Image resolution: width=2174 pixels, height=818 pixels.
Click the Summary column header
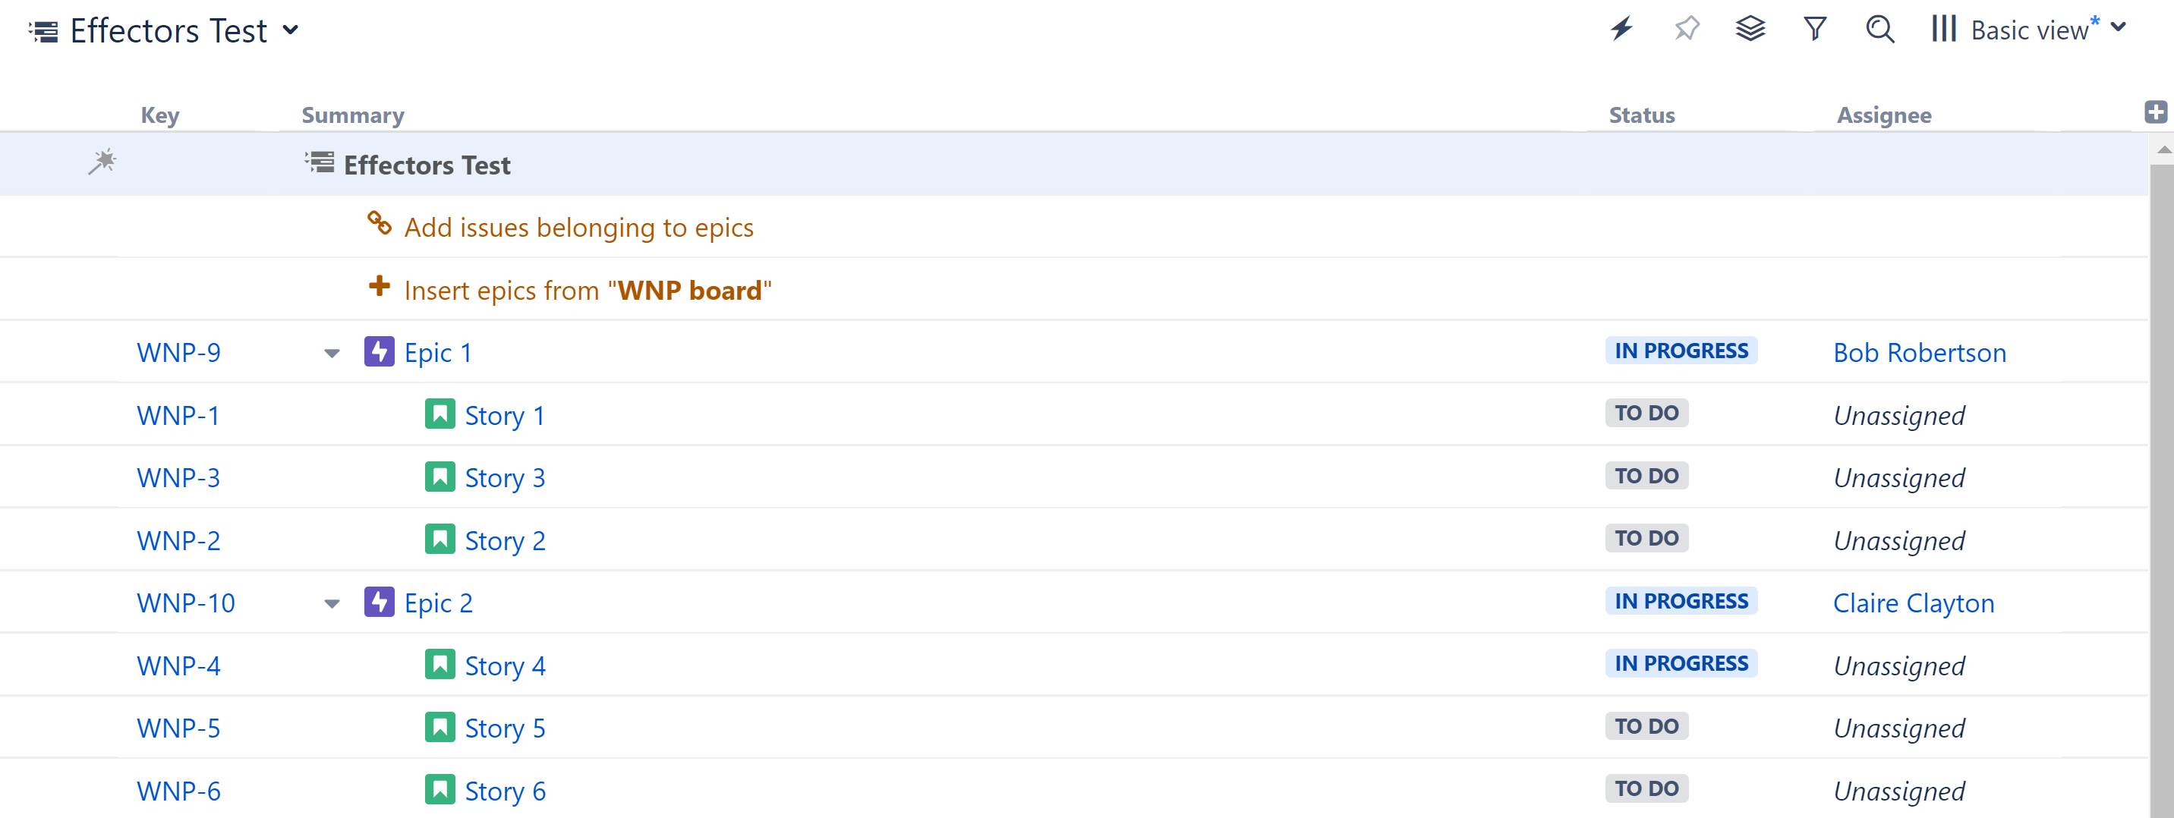click(353, 115)
